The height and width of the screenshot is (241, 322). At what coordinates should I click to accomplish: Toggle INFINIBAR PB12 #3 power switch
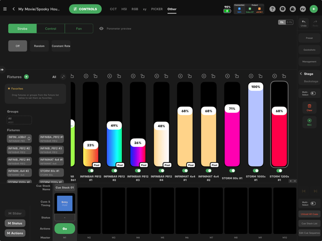138,170
